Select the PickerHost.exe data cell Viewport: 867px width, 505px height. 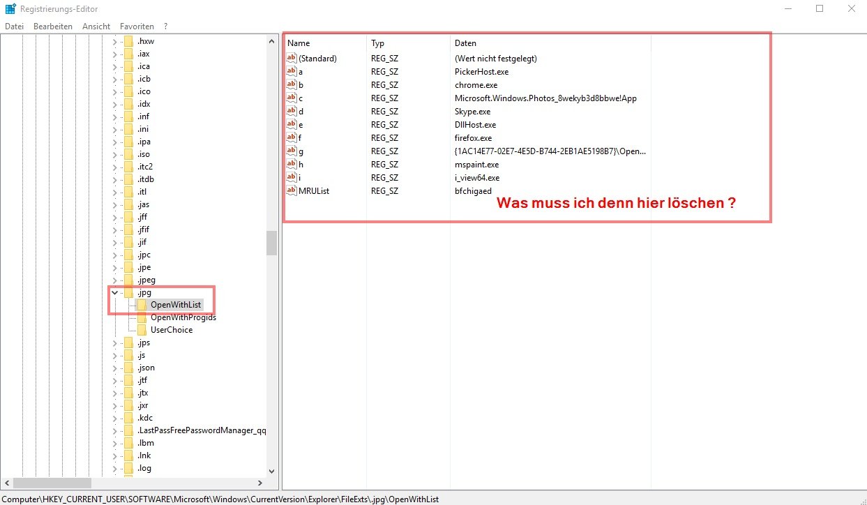coord(481,72)
